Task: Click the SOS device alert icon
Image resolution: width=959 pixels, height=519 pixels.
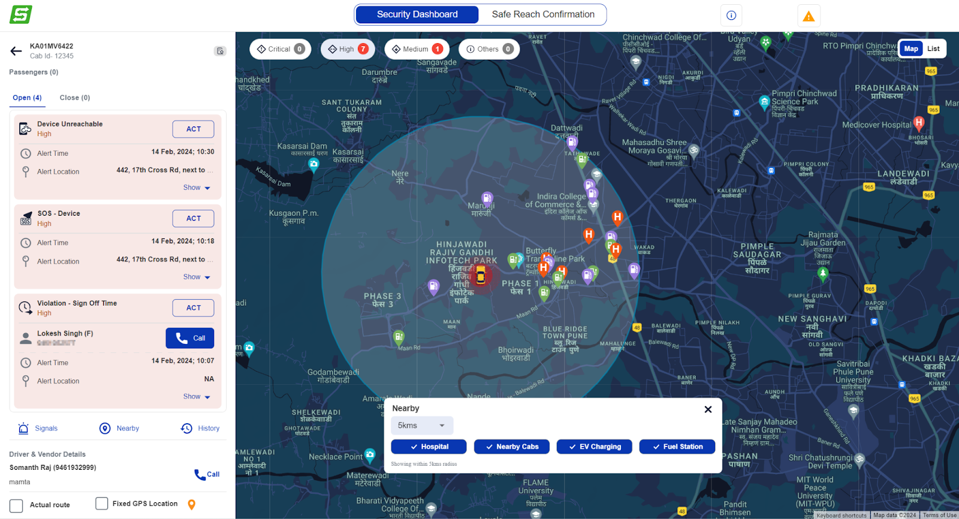Action: [x=26, y=218]
